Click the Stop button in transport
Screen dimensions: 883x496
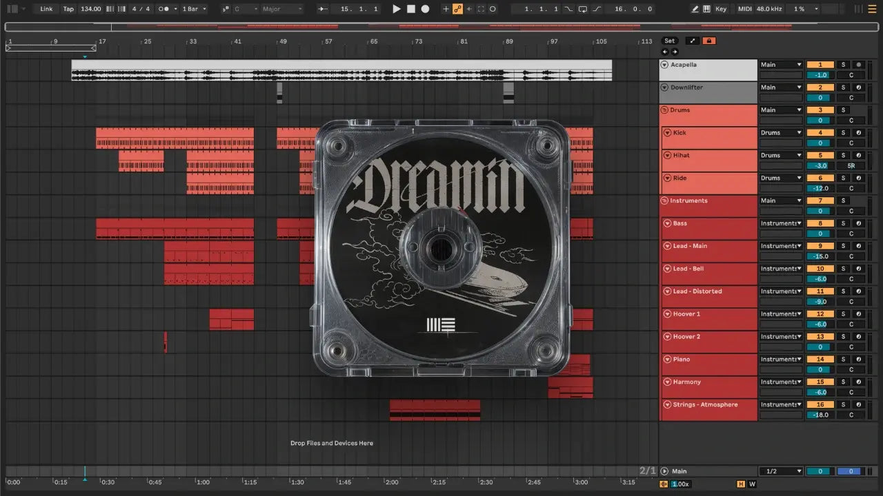[410, 9]
